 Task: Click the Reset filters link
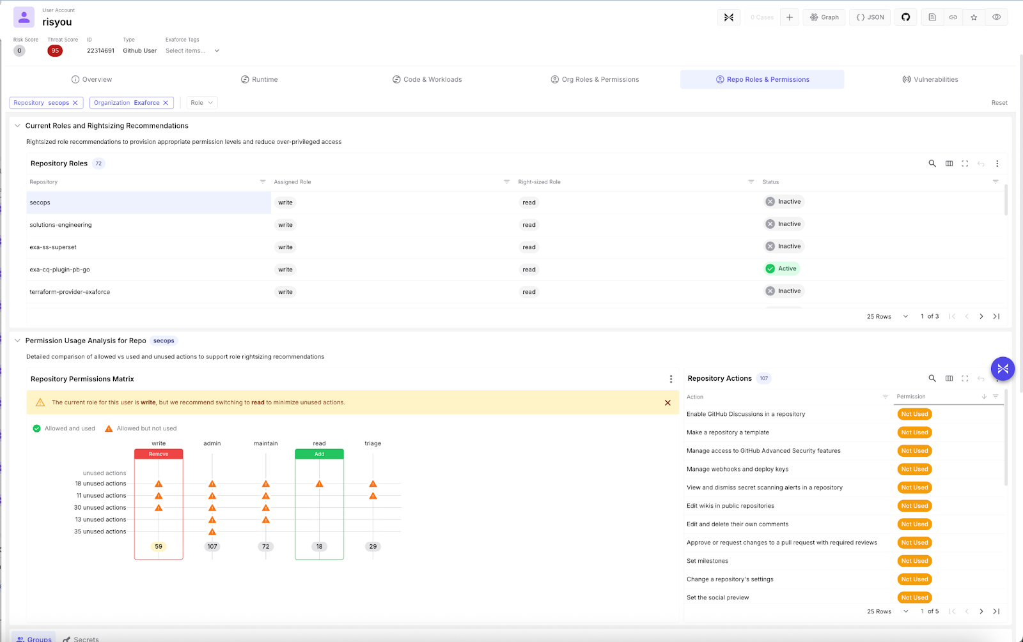(x=999, y=103)
